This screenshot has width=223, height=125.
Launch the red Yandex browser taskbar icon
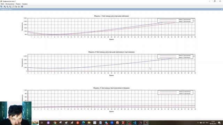(78, 123)
